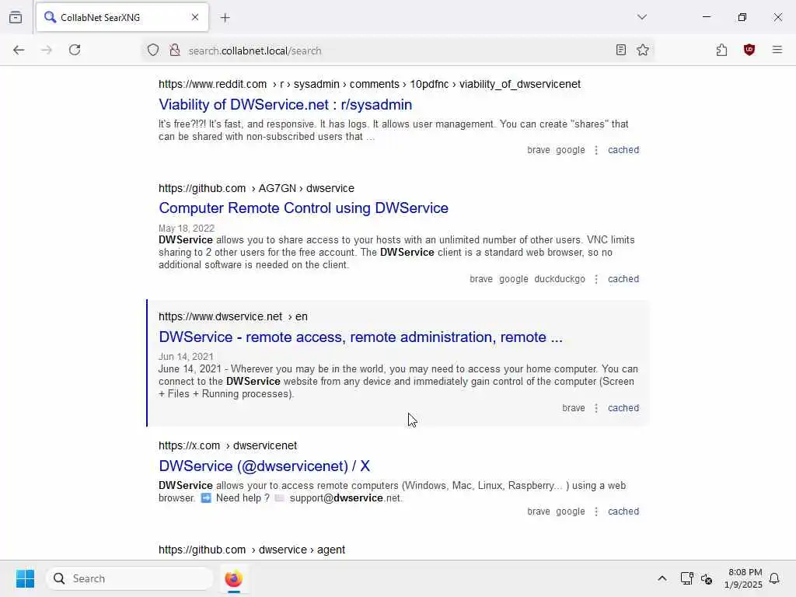The height and width of the screenshot is (597, 796).
Task: Open more options dots for github AG7GN result
Action: (x=596, y=279)
